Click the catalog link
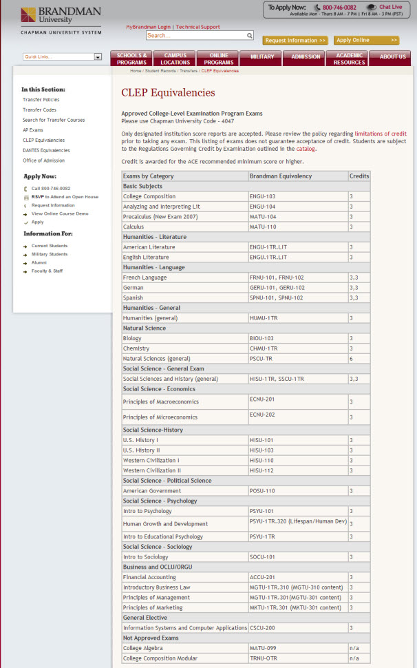The image size is (417, 668). coord(306,149)
